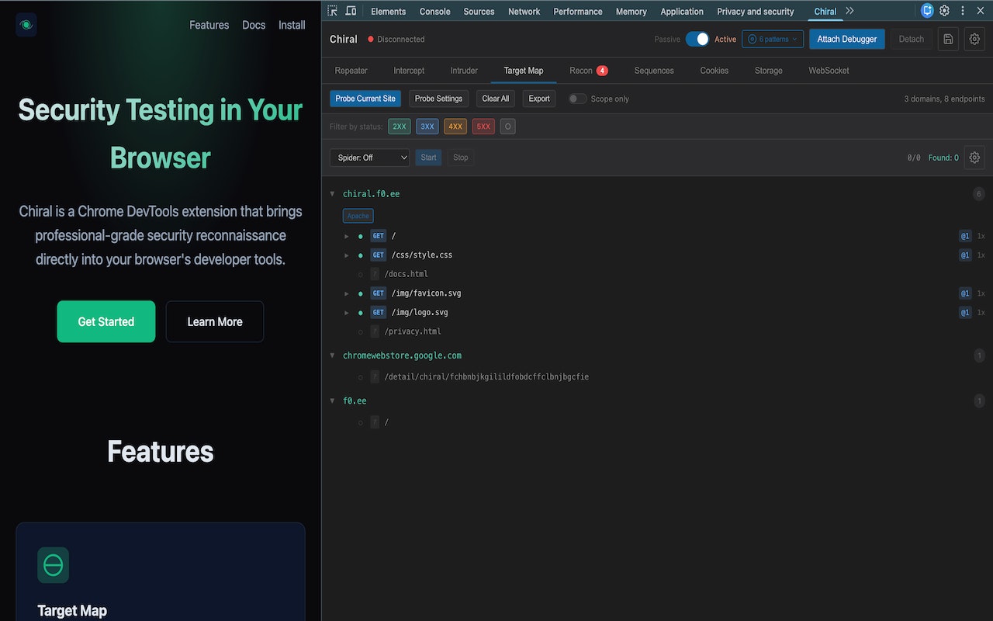The width and height of the screenshot is (993, 621).
Task: Switch to the Repeater tab
Action: point(351,71)
